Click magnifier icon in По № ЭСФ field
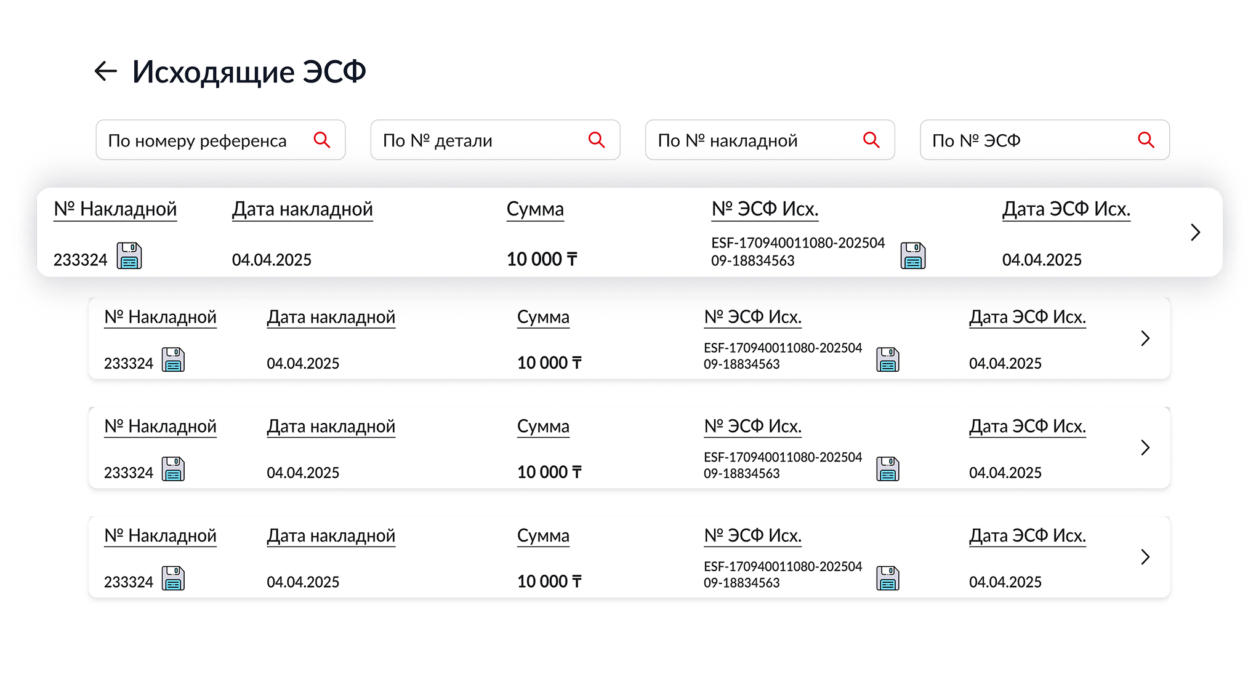1256x677 pixels. (1146, 140)
